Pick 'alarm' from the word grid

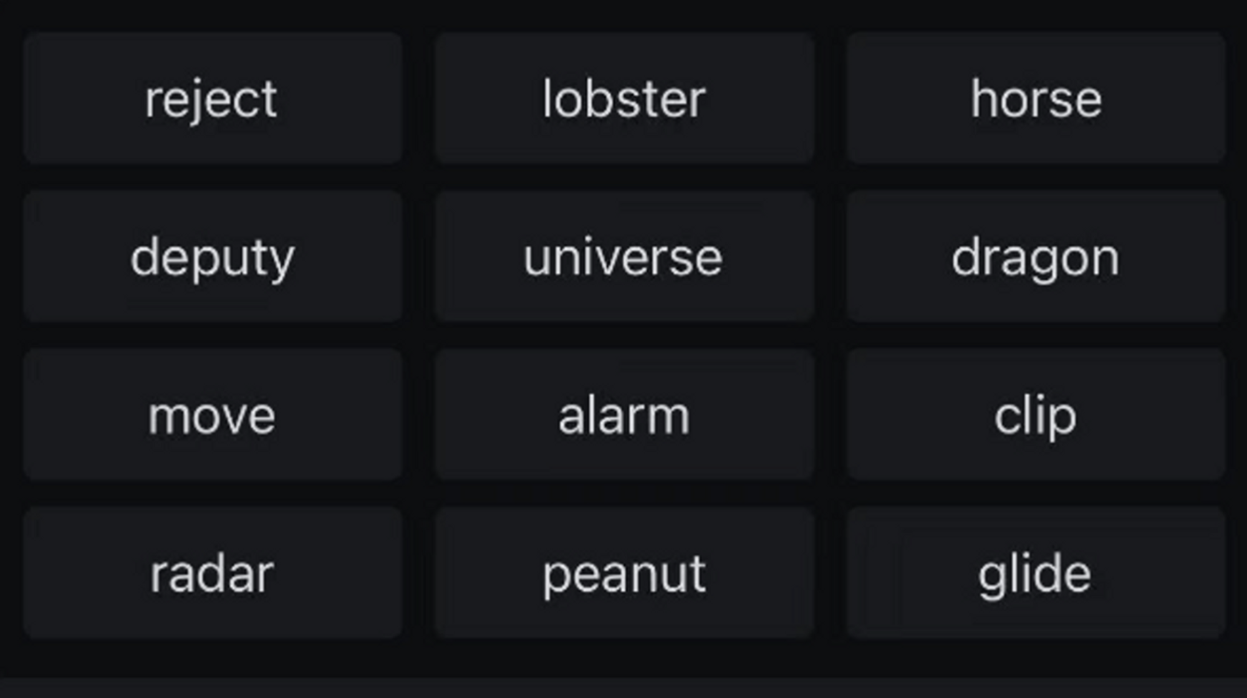click(x=624, y=415)
